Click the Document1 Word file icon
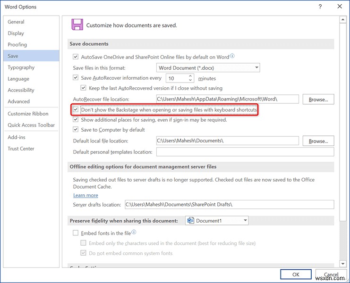350x283 pixels. [190, 221]
